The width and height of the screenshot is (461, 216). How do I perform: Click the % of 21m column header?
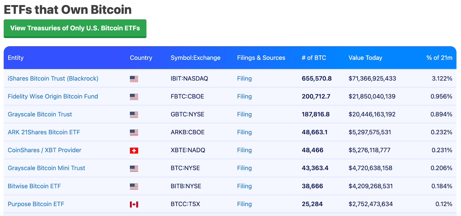[x=439, y=58]
